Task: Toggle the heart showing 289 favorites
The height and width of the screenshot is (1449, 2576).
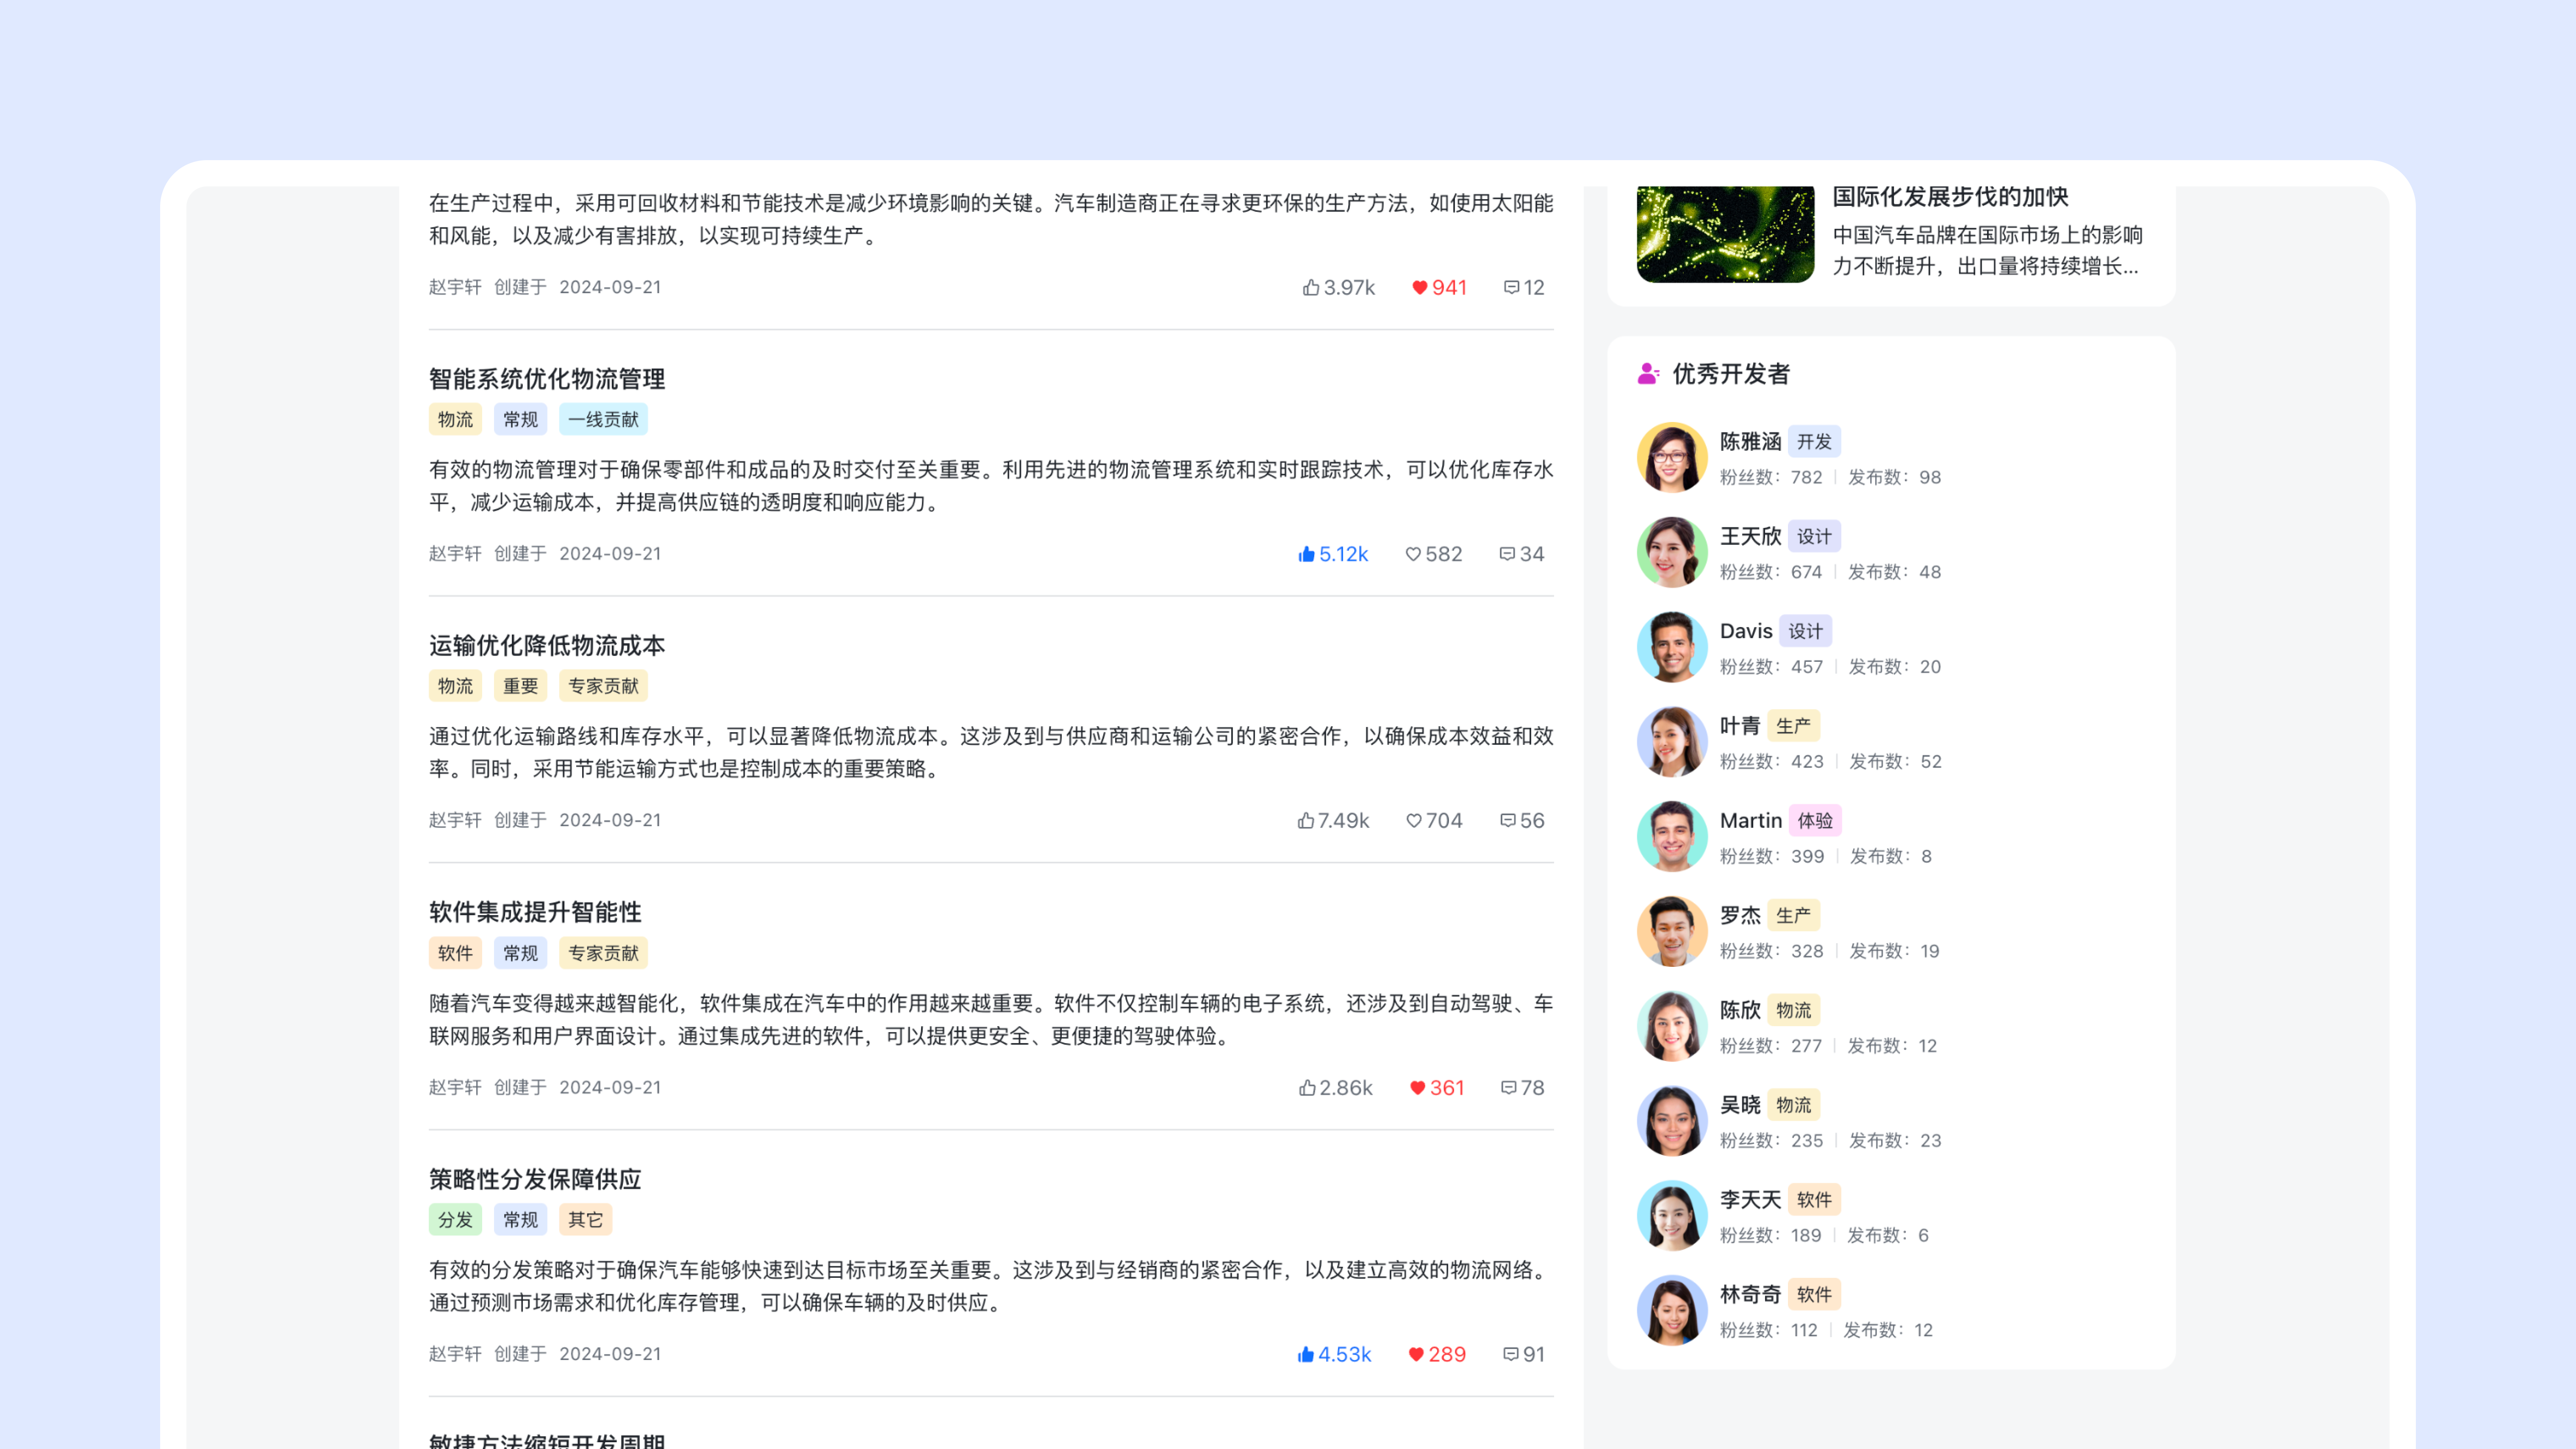Action: (x=1437, y=1354)
